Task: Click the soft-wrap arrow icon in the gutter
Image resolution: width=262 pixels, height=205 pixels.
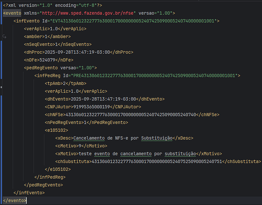Action: click(5, 36)
